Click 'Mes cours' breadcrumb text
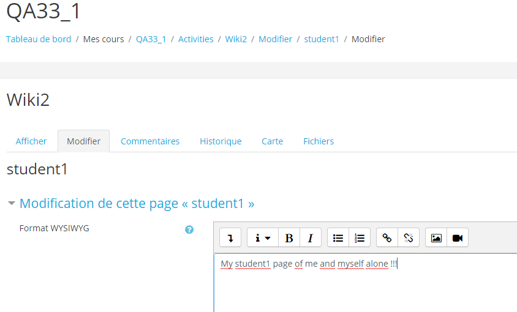517x312 pixels. [x=104, y=39]
